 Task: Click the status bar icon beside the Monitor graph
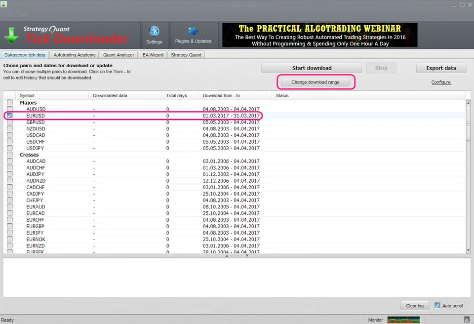point(467,320)
